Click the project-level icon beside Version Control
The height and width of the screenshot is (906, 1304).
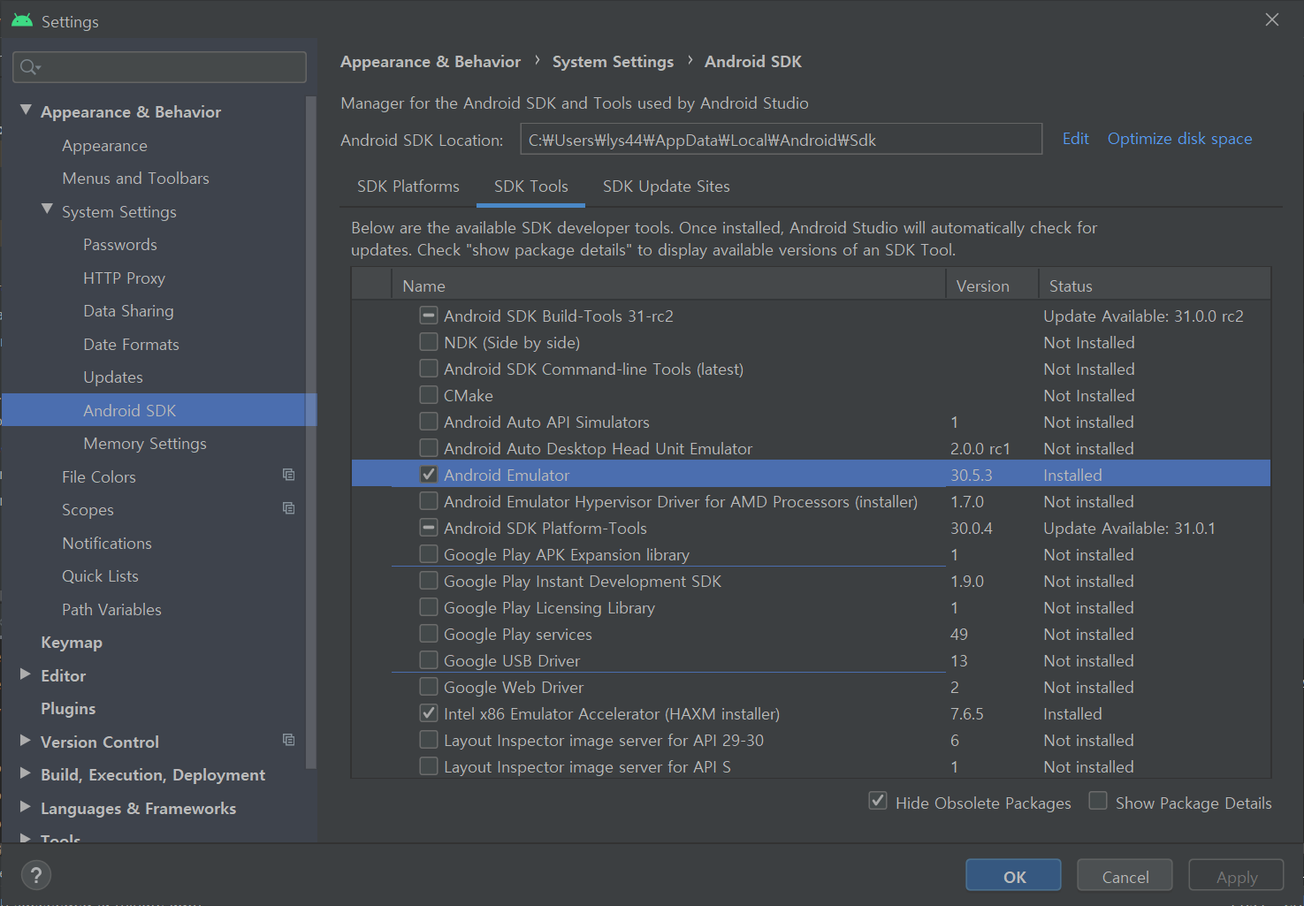point(288,740)
